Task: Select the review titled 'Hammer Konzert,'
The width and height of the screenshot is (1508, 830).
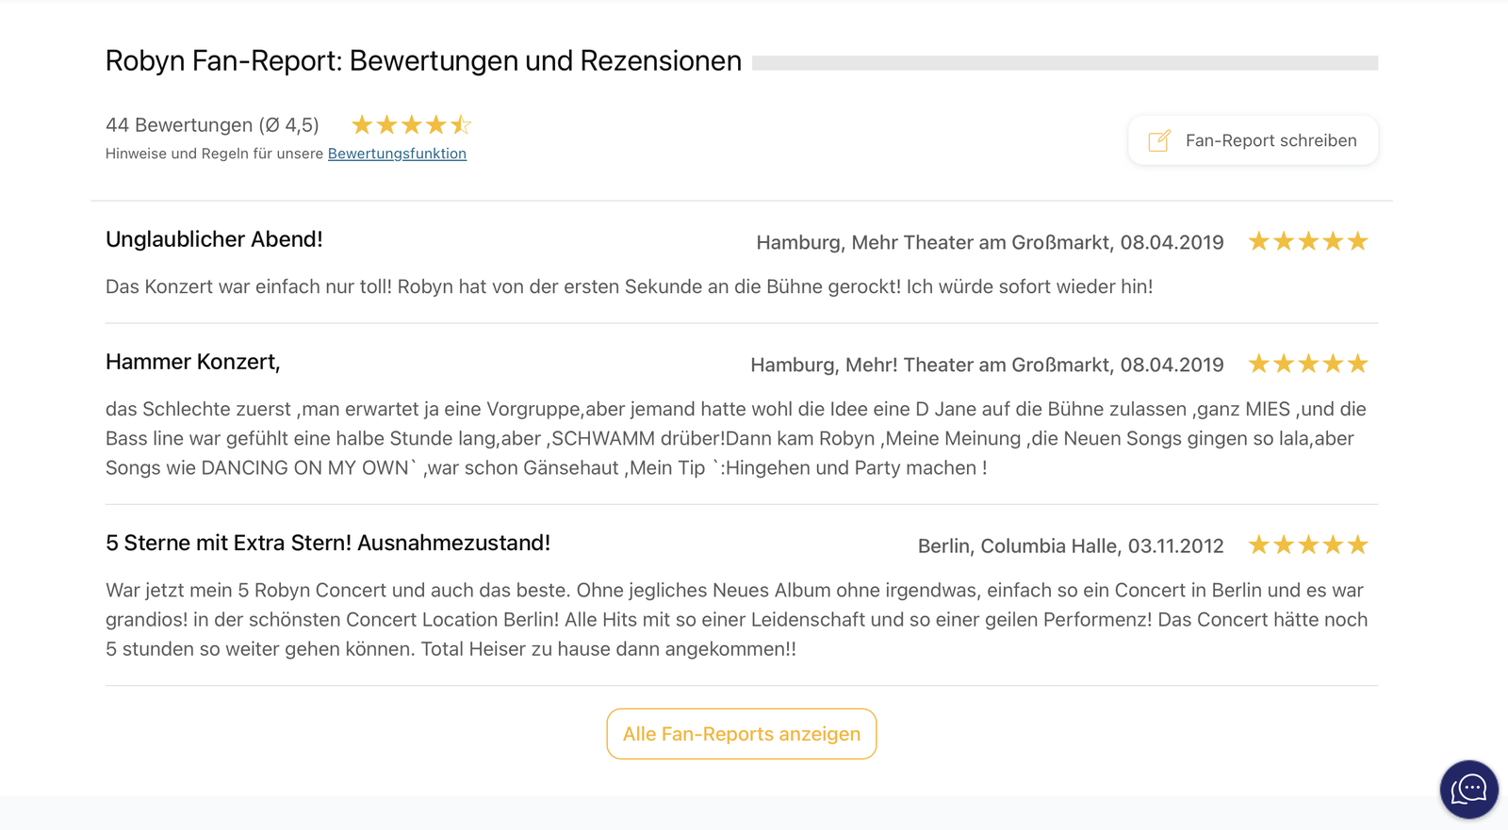Action: [x=195, y=362]
